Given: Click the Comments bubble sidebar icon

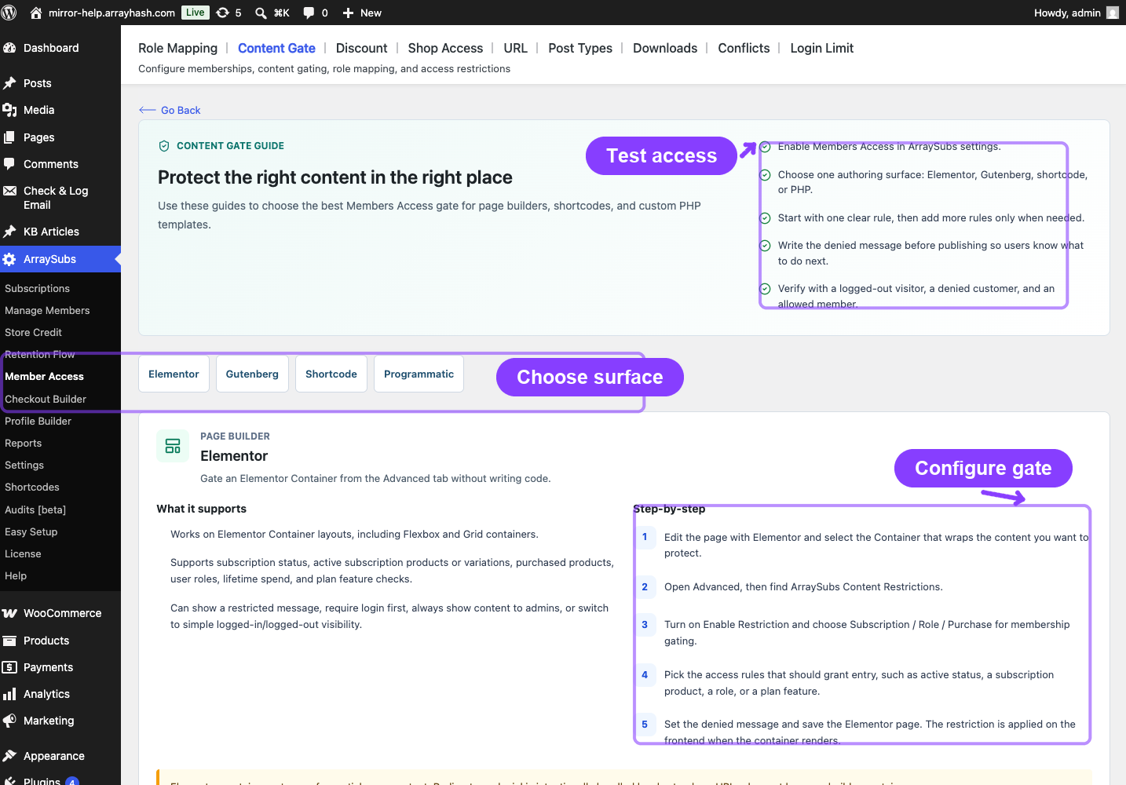Looking at the screenshot, I should 9,164.
